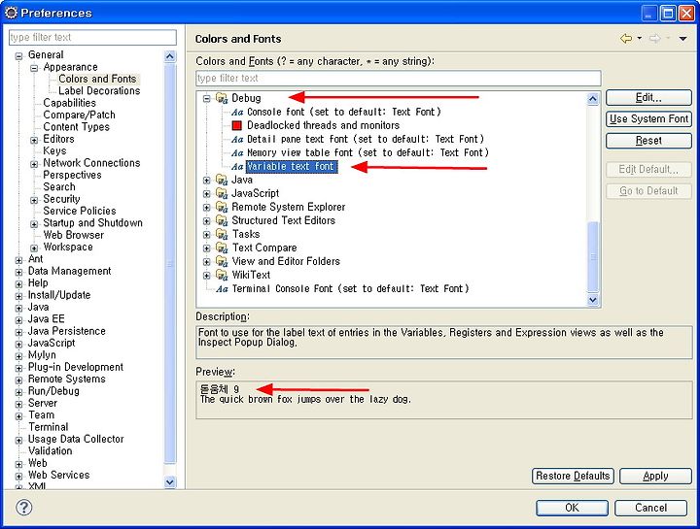Click the Console font Aa icon
Screen dimensions: 700x529
tap(237, 113)
